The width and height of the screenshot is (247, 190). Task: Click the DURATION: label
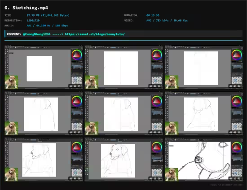click(x=131, y=15)
